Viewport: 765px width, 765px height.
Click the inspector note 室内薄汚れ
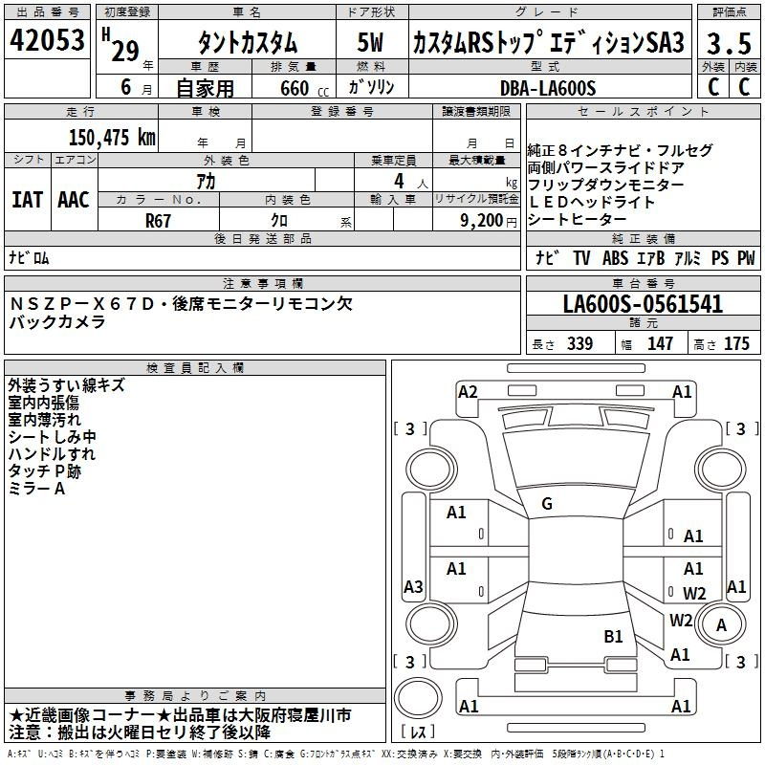click(44, 420)
